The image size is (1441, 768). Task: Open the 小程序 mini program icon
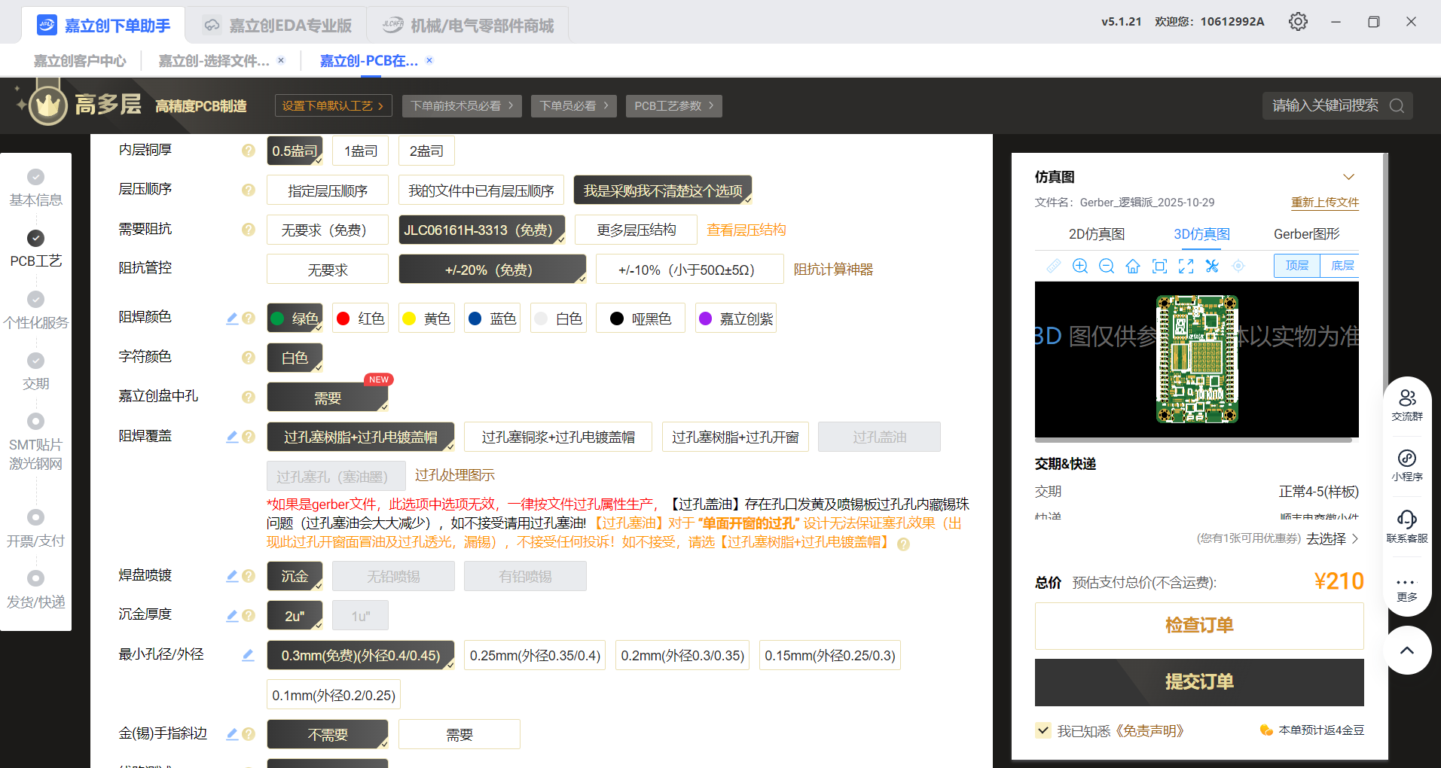pyautogui.click(x=1407, y=465)
